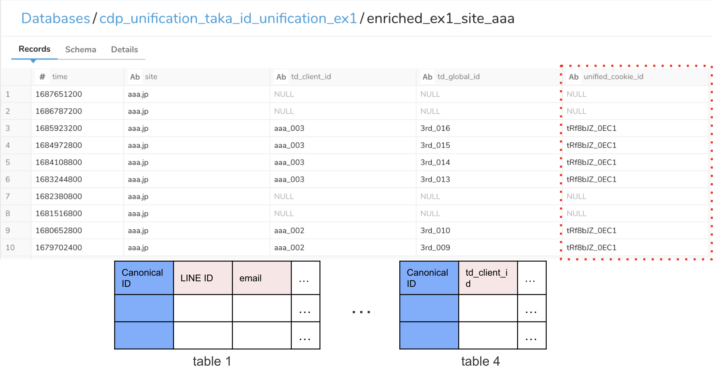
Task: Click the td_client_id header in table 4
Action: tap(488, 278)
